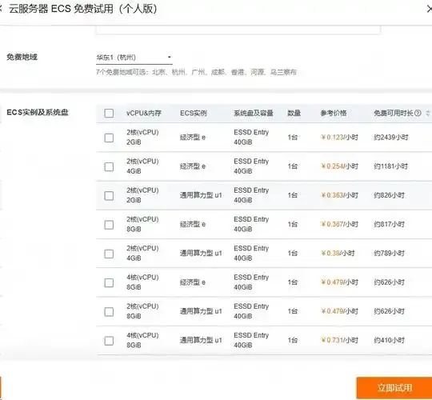Click 通用算力型 u1 in the ¥0.731 row

point(201,340)
